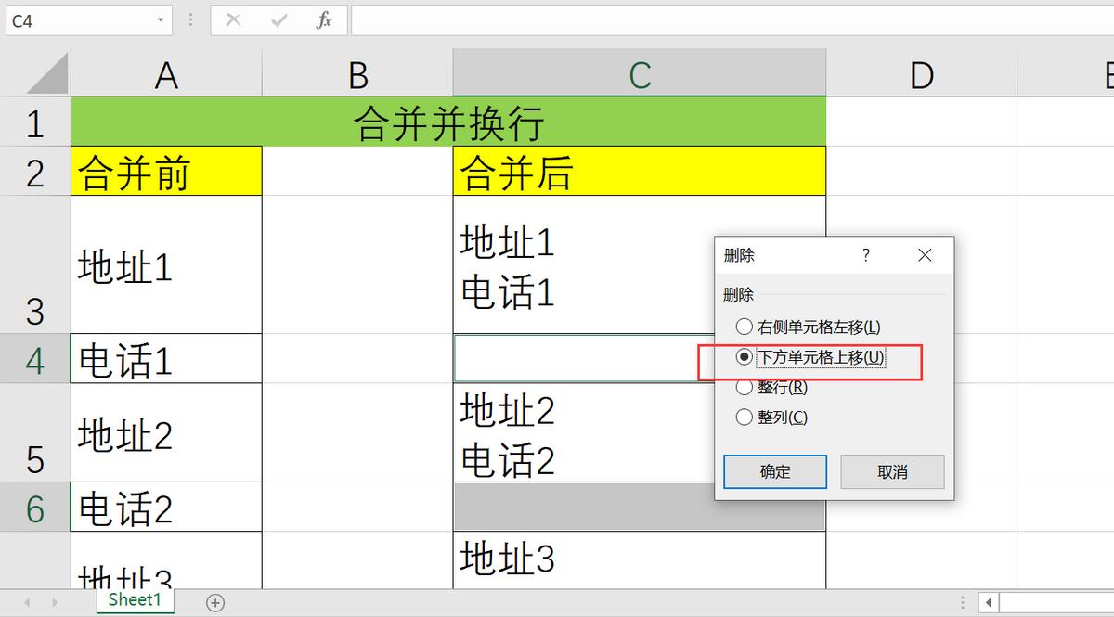
Task: Select the 下方单元格上移 radio option
Action: click(744, 356)
